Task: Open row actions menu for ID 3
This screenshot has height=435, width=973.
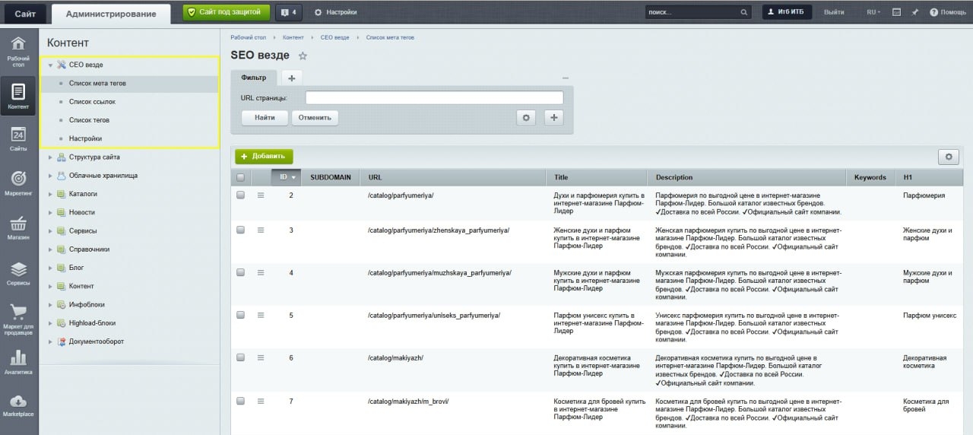Action: point(261,230)
